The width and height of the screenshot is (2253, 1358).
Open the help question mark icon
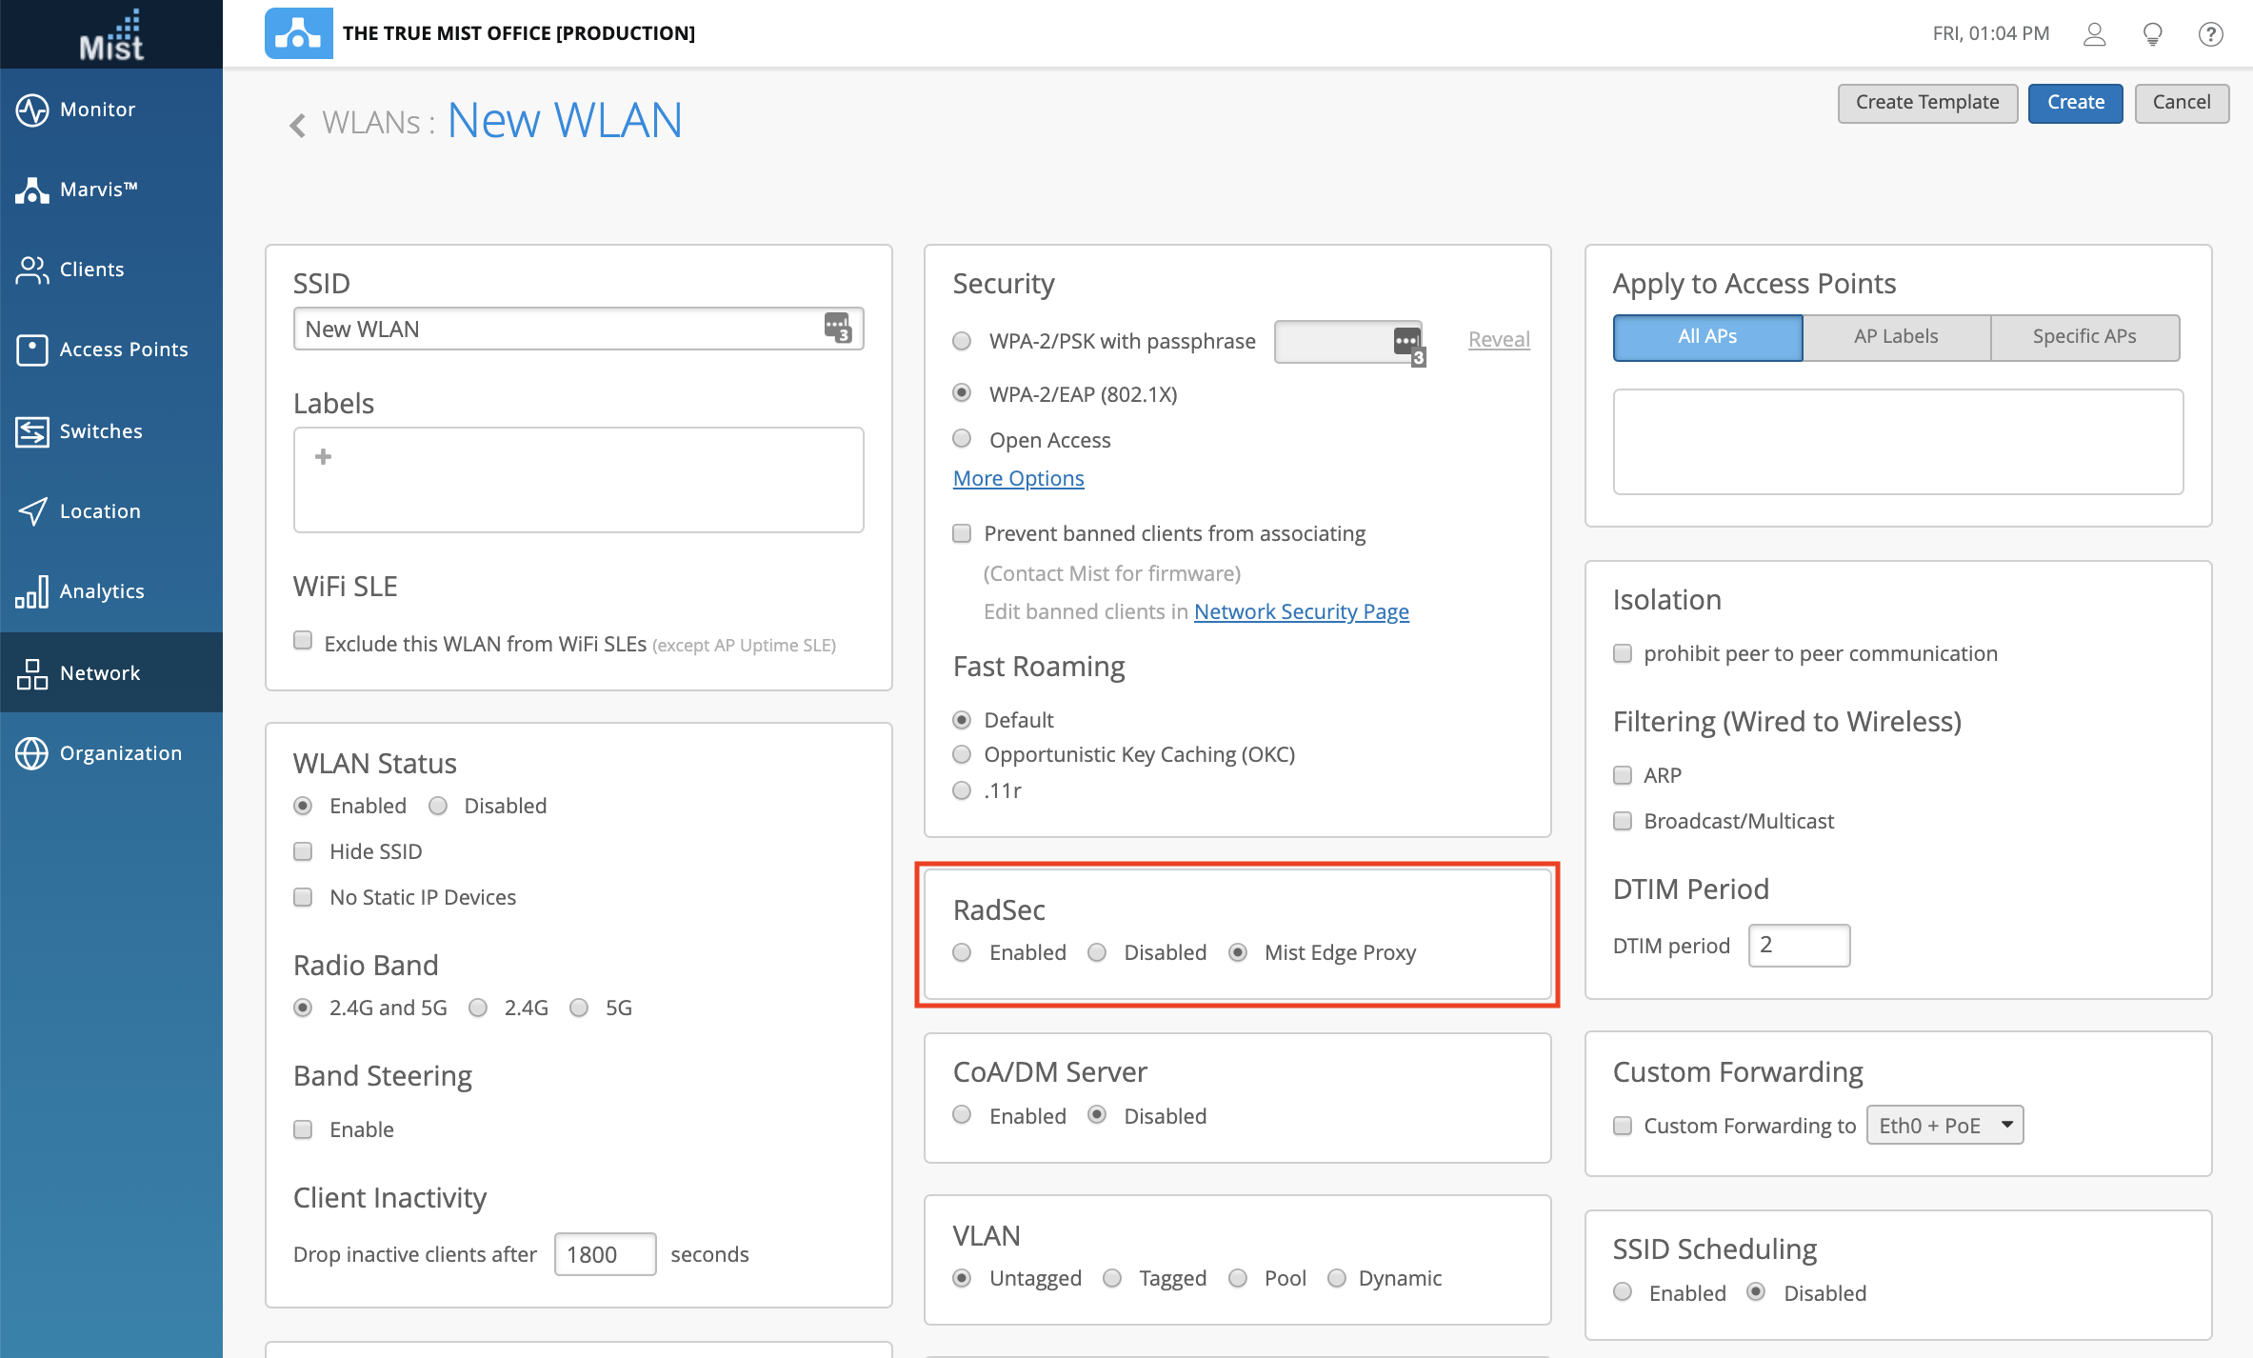2210,34
